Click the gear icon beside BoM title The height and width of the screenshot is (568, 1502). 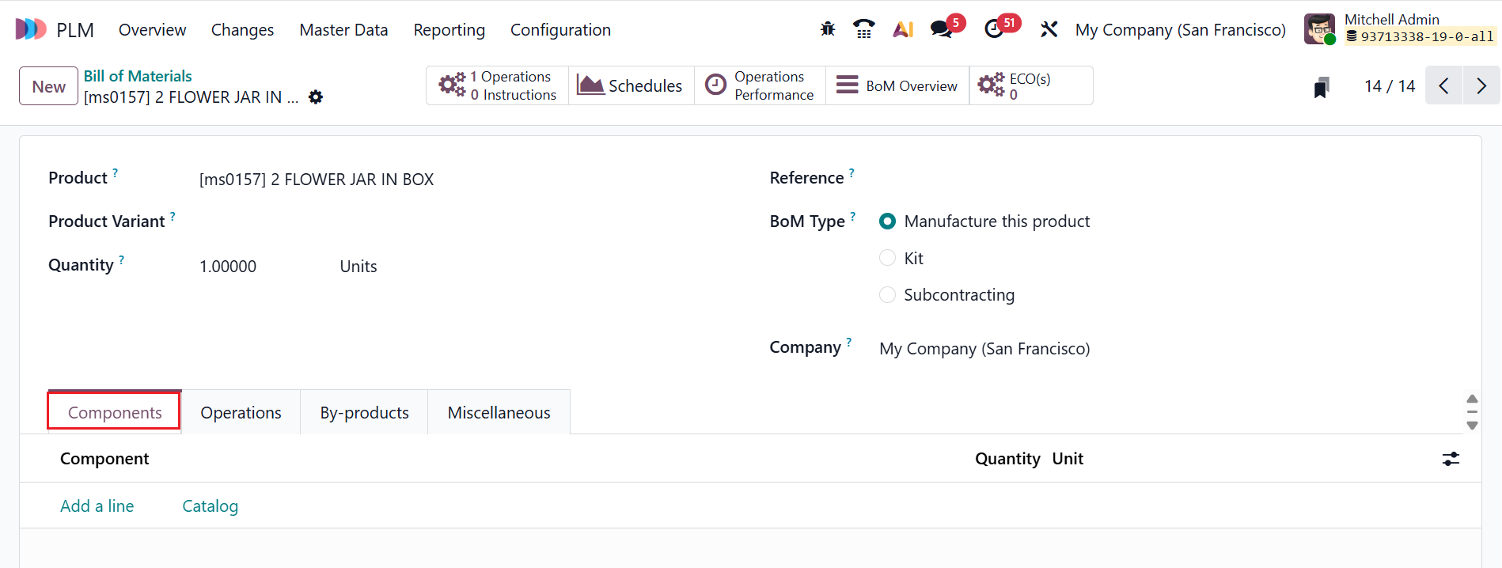pos(316,97)
